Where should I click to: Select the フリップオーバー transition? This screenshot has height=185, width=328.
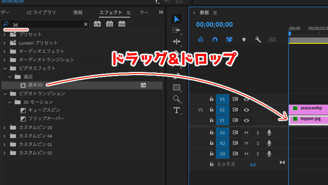coord(46,119)
